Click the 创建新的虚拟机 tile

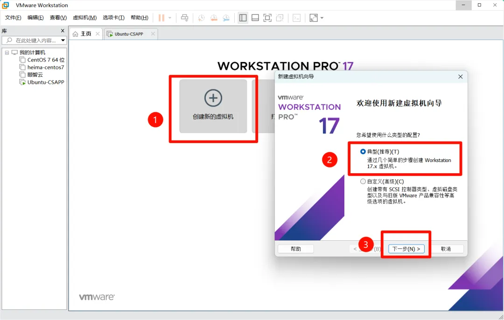coord(213,106)
